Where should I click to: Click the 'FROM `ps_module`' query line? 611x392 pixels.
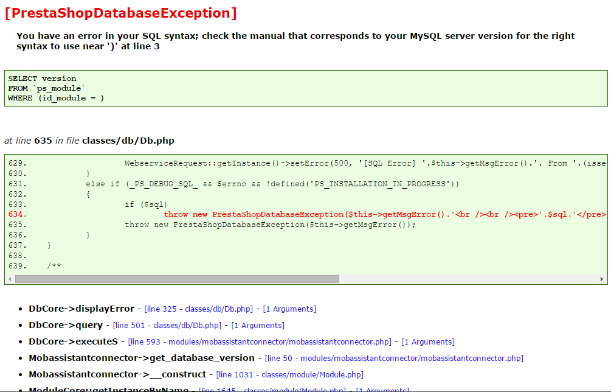pos(47,88)
